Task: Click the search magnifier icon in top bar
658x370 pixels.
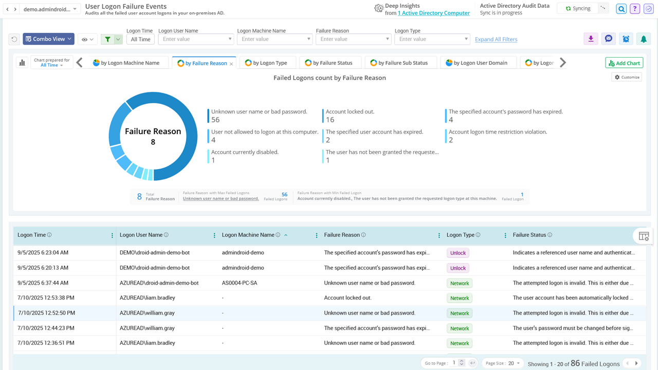Action: click(x=621, y=9)
